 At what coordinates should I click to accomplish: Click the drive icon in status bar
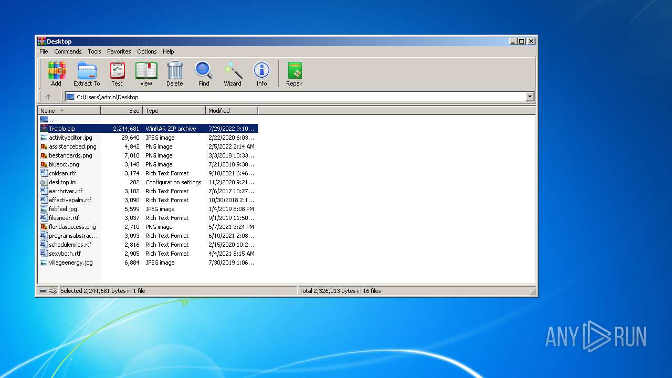pyautogui.click(x=43, y=291)
